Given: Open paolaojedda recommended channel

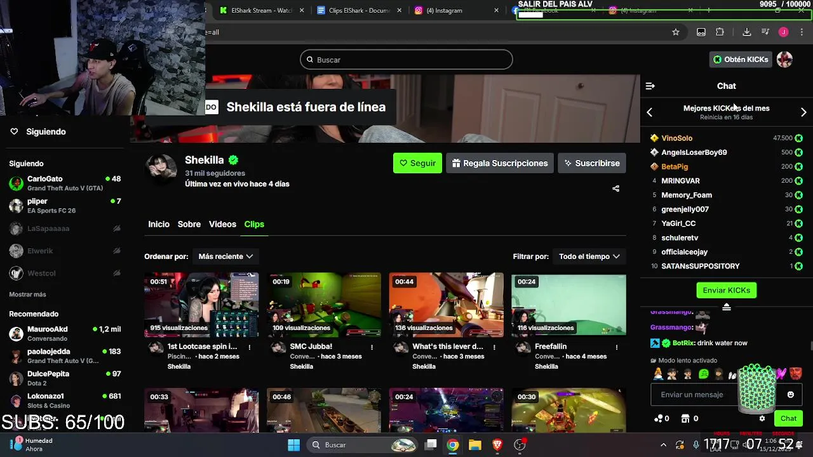Looking at the screenshot, I should point(65,356).
